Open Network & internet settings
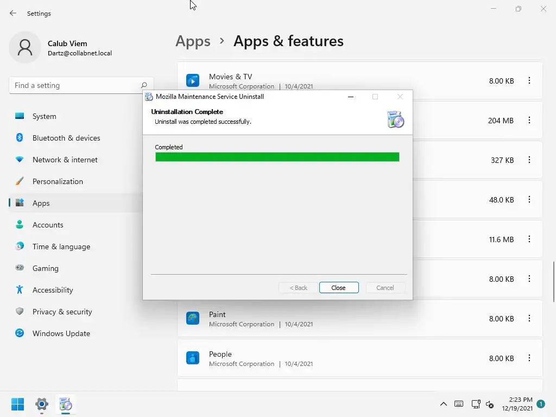Image resolution: width=556 pixels, height=417 pixels. (x=75, y=160)
